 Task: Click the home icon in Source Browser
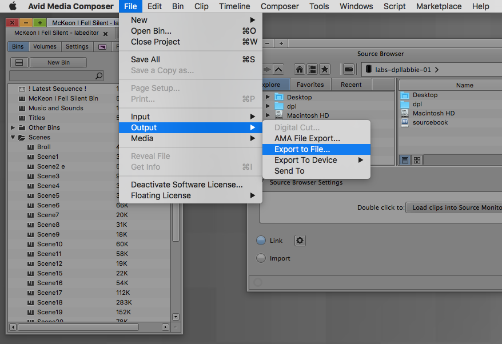299,69
